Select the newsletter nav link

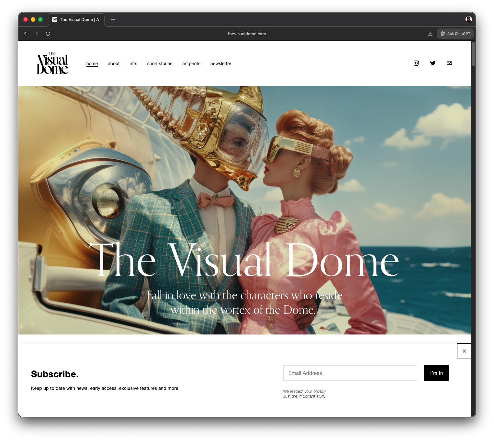point(221,63)
